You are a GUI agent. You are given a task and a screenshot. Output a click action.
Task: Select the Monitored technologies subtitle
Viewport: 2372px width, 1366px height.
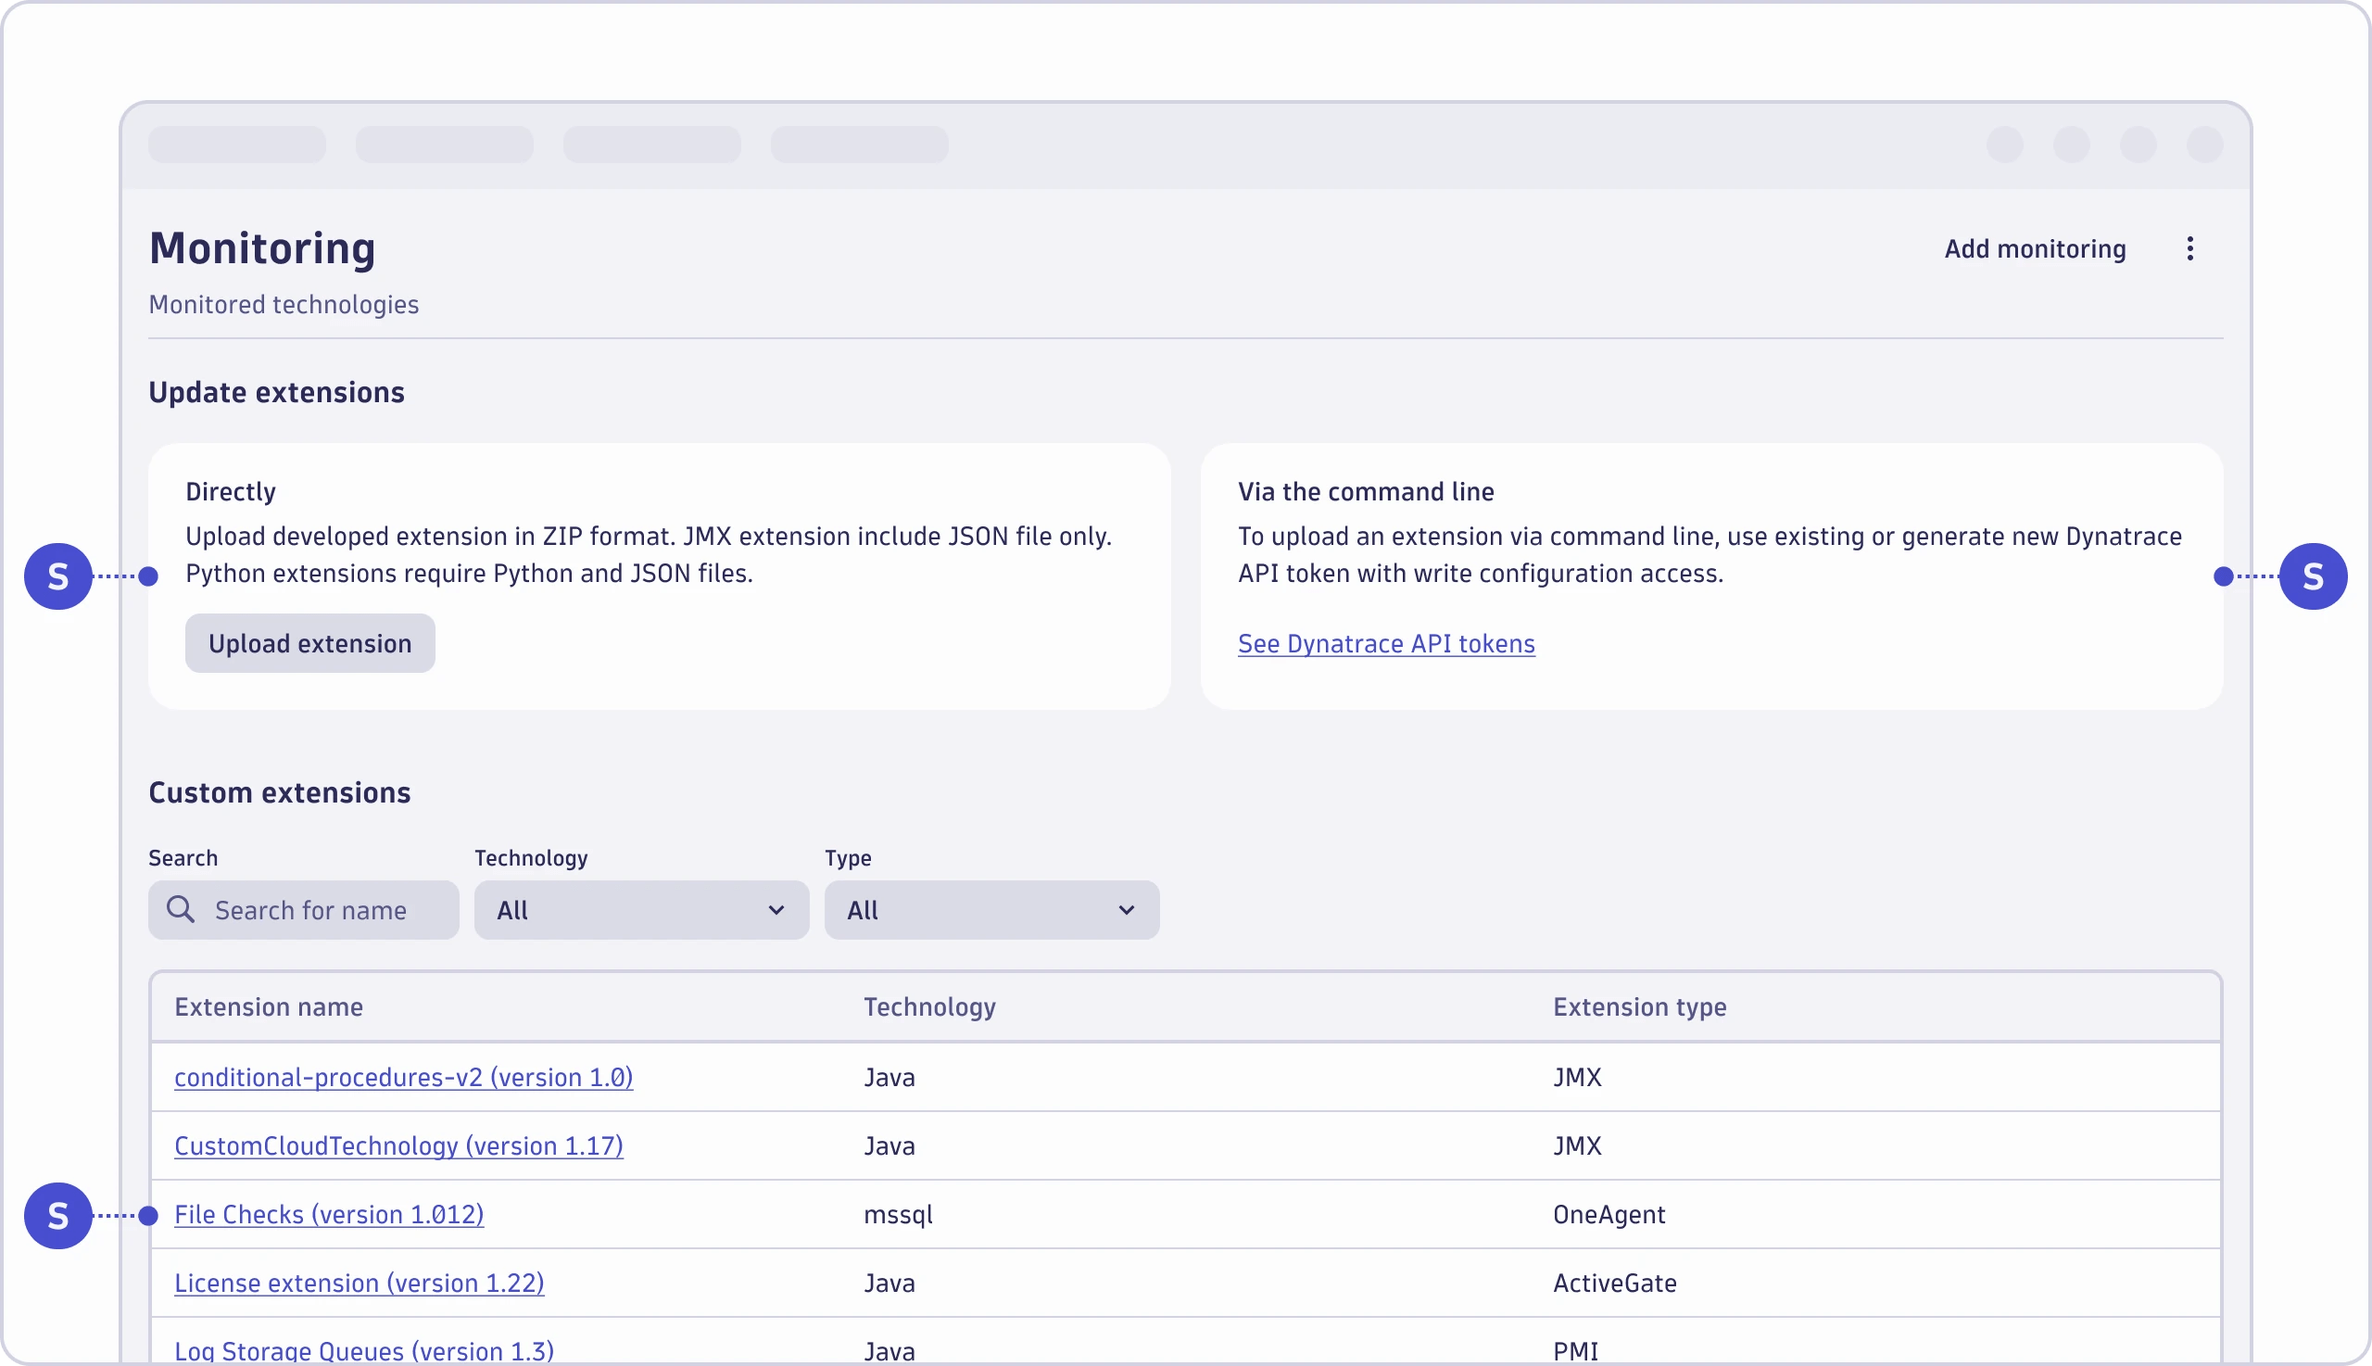(x=284, y=303)
